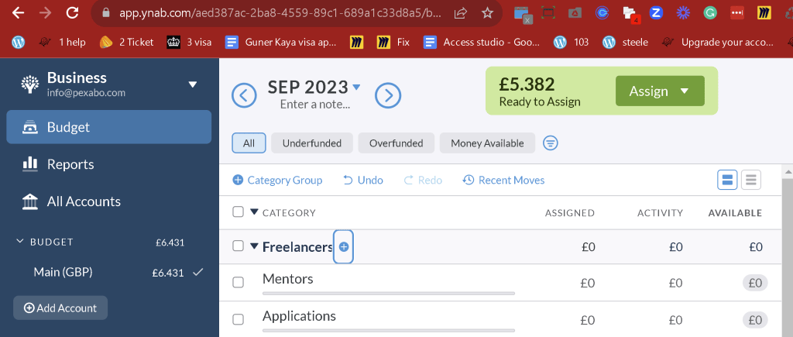Open the 'Upgrade your acco...' bookmark
The height and width of the screenshot is (337, 793).
pos(718,42)
